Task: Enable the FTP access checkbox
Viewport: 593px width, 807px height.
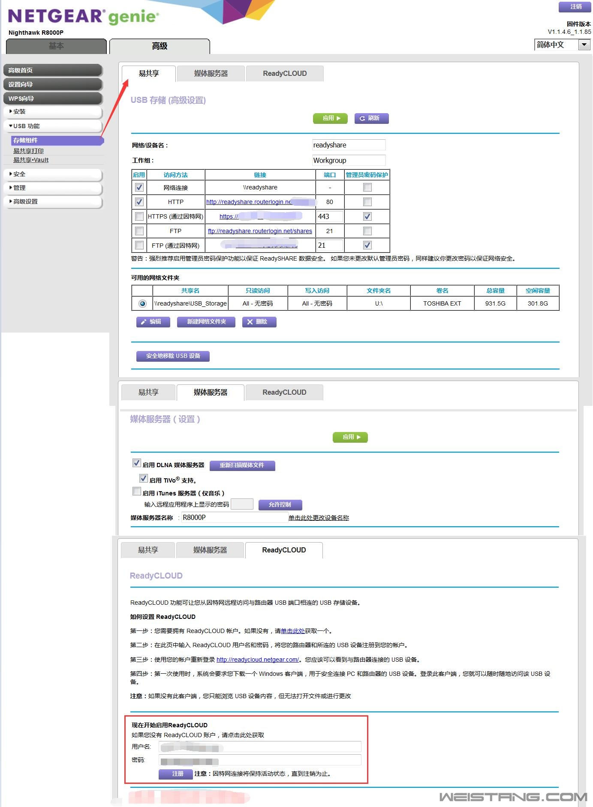Action: tap(139, 231)
